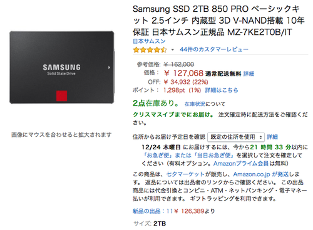The width and height of the screenshot is (313, 230).
Task: Click the Samsung SSD product image
Action: (x=62, y=67)
